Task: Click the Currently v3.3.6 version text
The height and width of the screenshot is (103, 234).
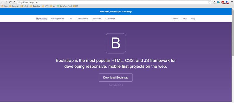Action: tap(116, 85)
